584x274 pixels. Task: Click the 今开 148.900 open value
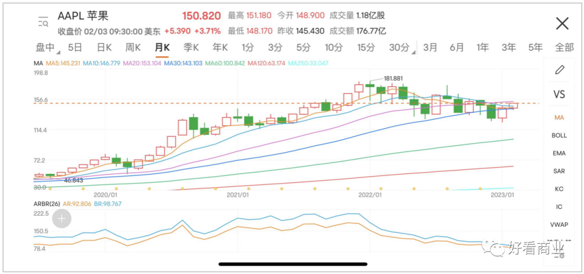(301, 16)
